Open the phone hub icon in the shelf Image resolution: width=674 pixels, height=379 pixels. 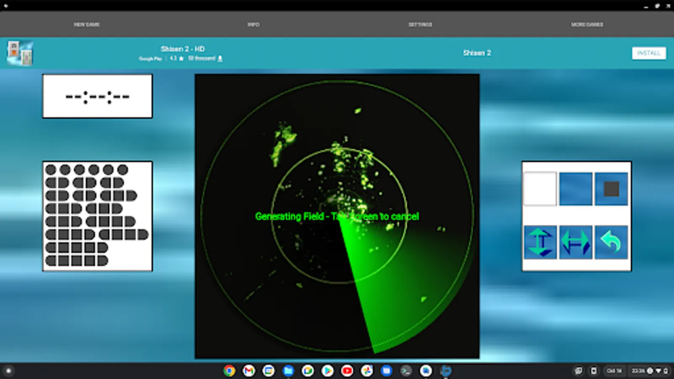(594, 371)
